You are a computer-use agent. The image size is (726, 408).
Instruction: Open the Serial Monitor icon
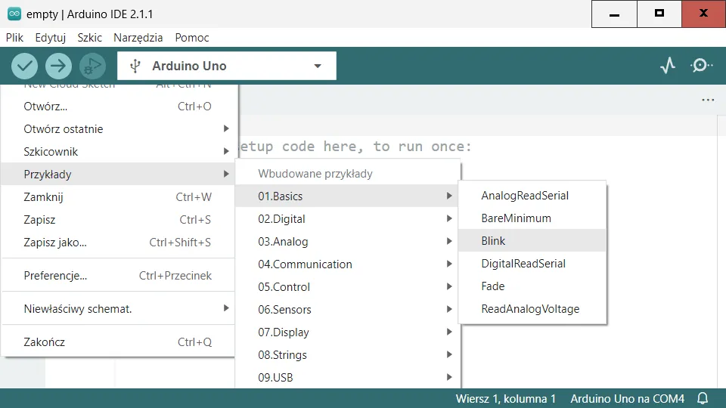coord(702,66)
